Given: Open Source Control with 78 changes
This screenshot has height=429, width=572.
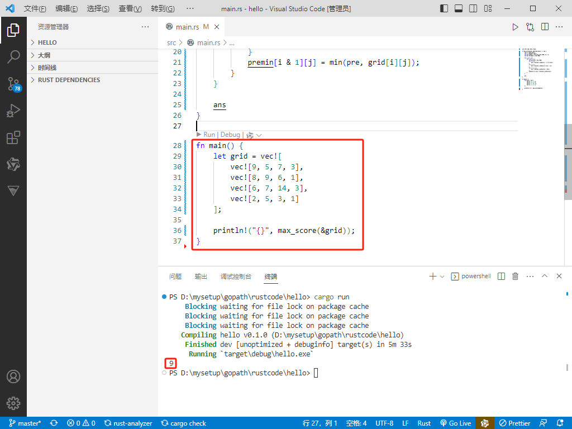Looking at the screenshot, I should click(14, 84).
